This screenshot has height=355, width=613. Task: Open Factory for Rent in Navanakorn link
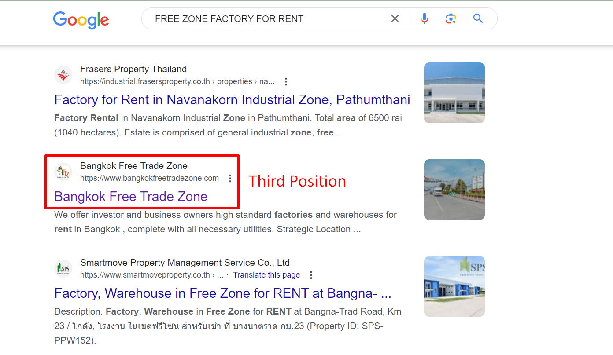coord(232,100)
